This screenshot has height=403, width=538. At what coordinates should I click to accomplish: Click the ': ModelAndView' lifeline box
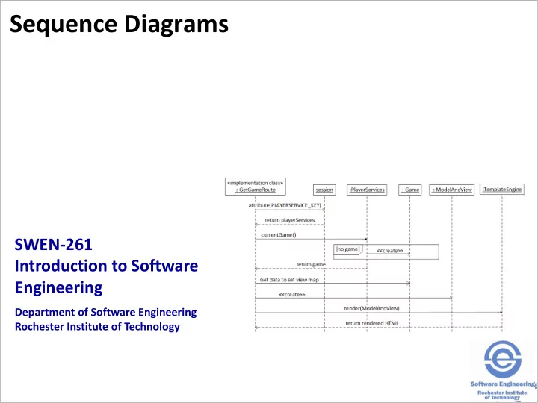click(451, 190)
